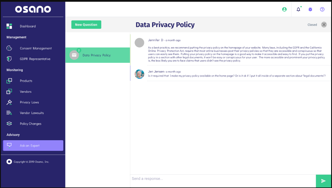Image resolution: width=332 pixels, height=188 pixels.
Task: Click the bug report icon
Action: click(x=310, y=9)
